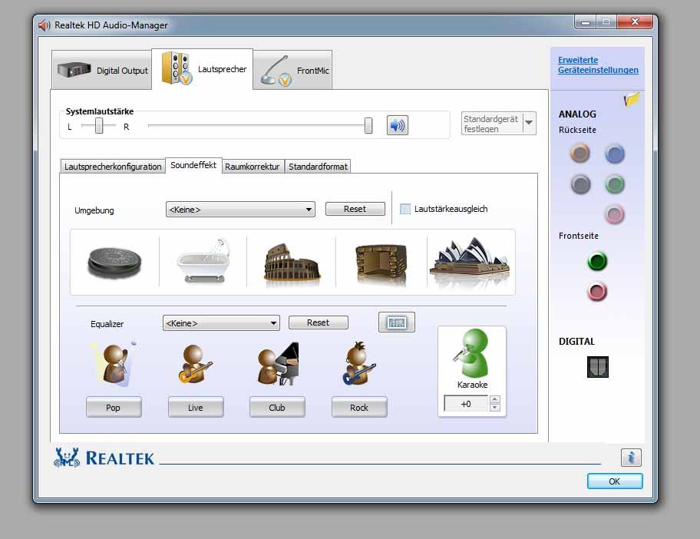Image resolution: width=700 pixels, height=539 pixels.
Task: Click the Realtek crab logo
Action: [67, 458]
